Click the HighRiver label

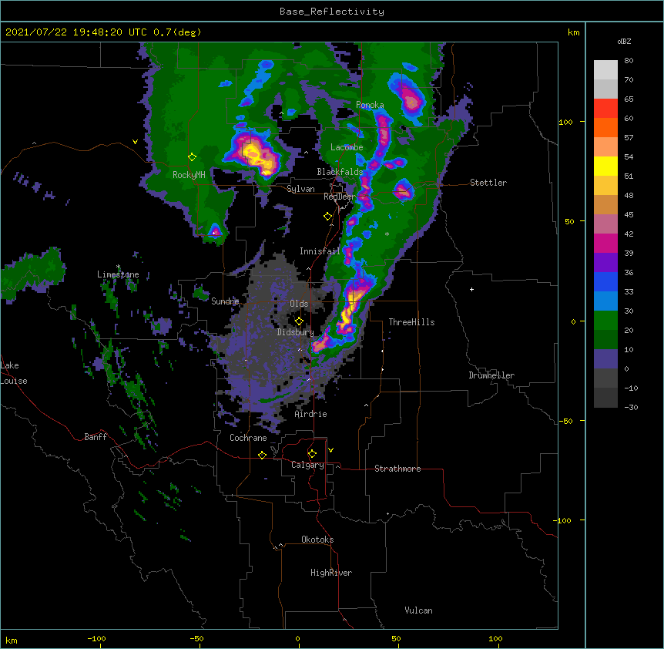pyautogui.click(x=331, y=573)
